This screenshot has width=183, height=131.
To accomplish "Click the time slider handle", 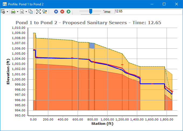I will tap(91, 11).
